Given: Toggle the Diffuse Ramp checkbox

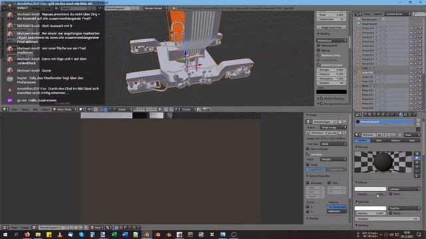Looking at the screenshot, I should coord(391,194).
